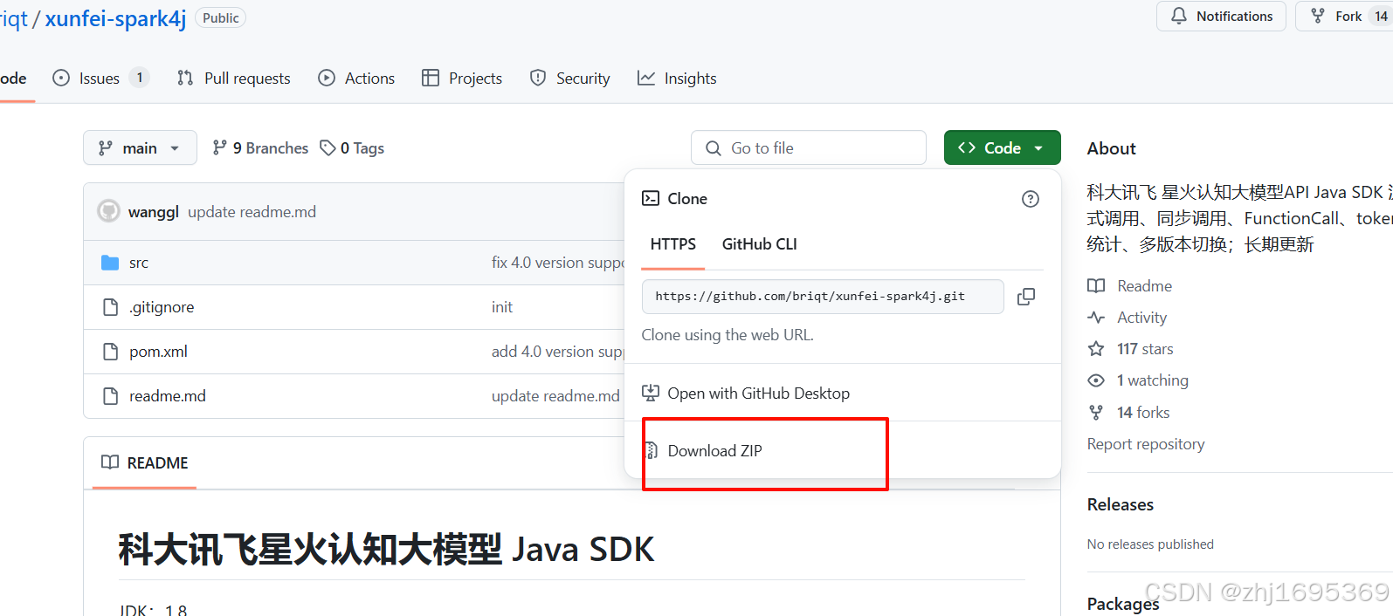Select the README tab

coord(145,462)
